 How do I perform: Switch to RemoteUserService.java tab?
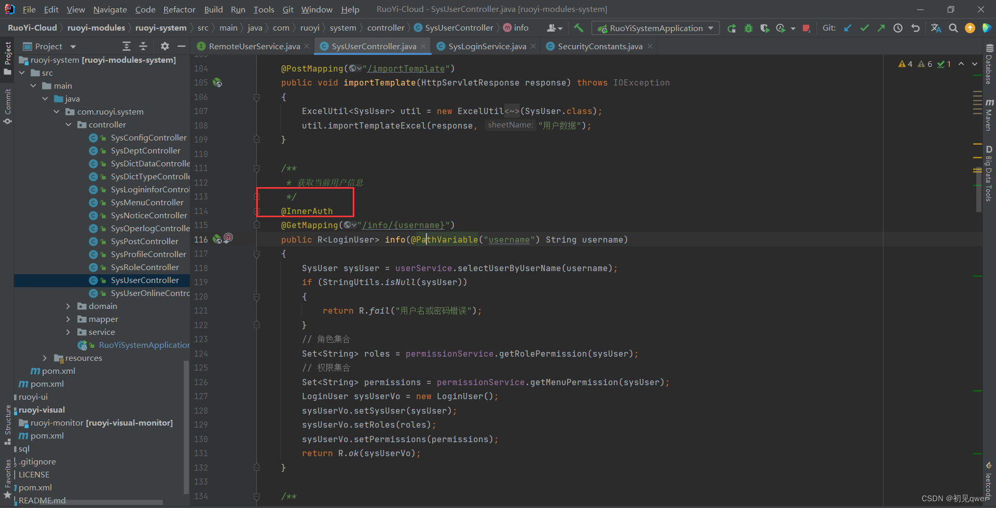(254, 46)
